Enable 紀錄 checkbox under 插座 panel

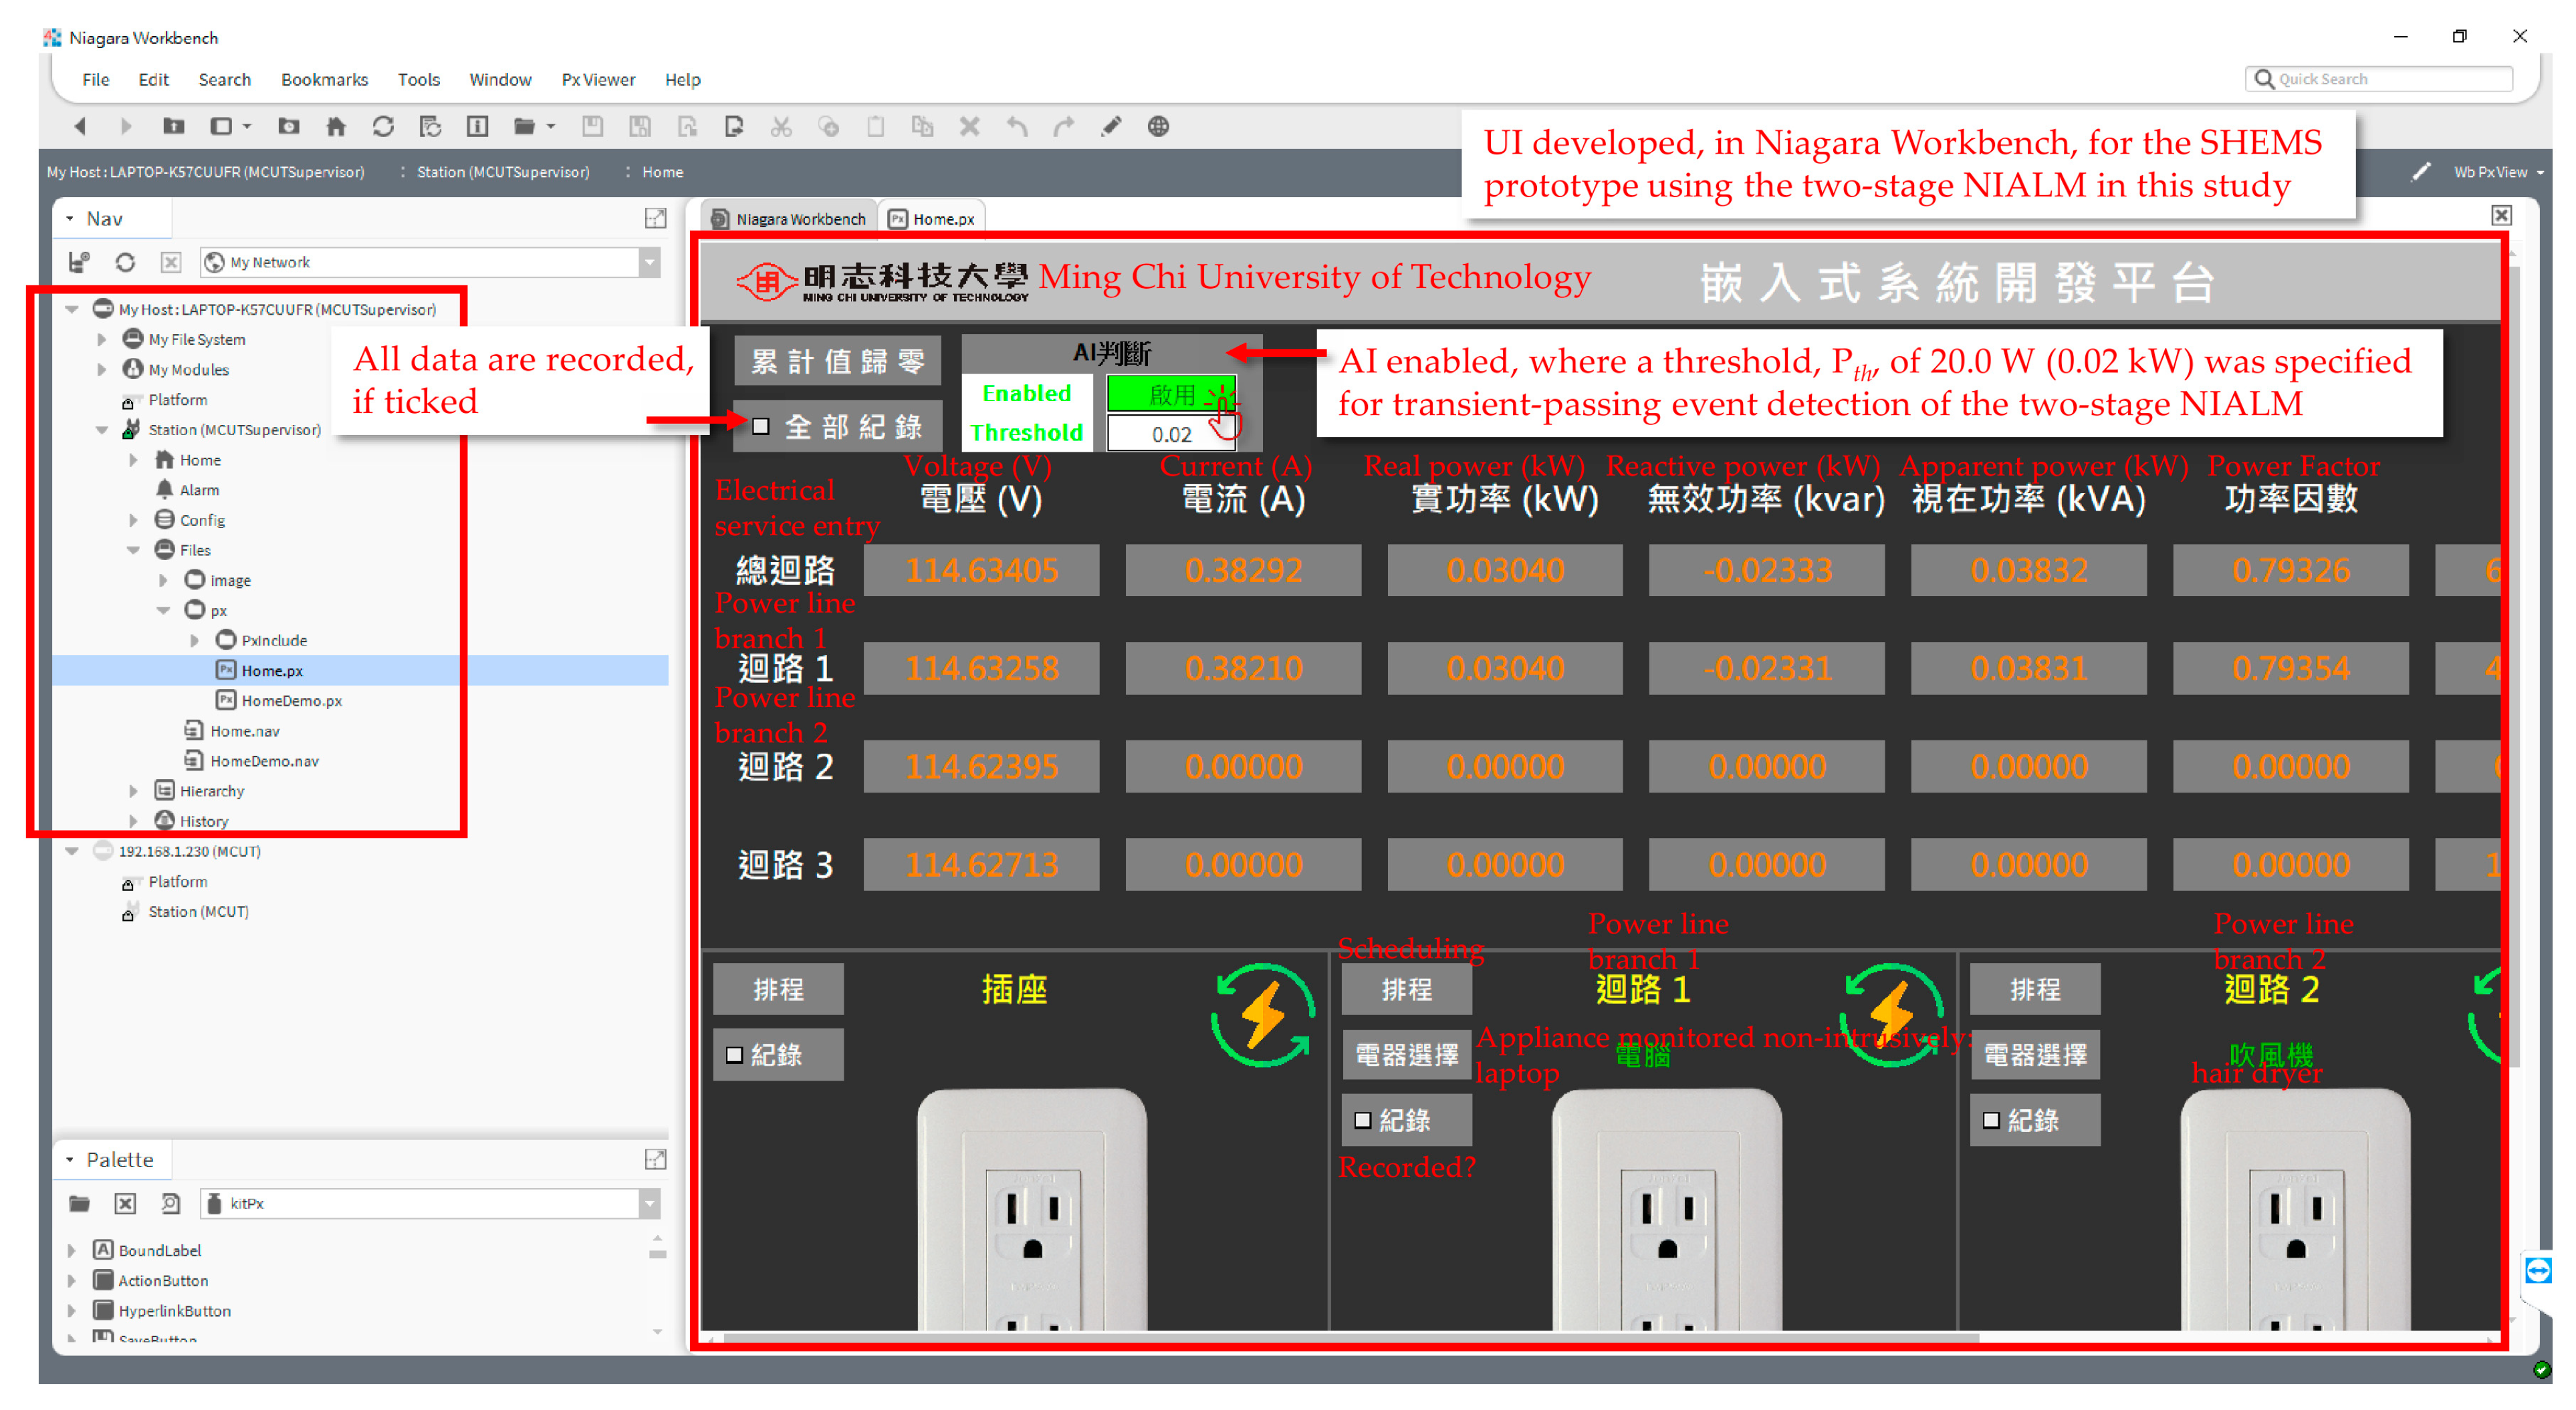(x=735, y=1055)
